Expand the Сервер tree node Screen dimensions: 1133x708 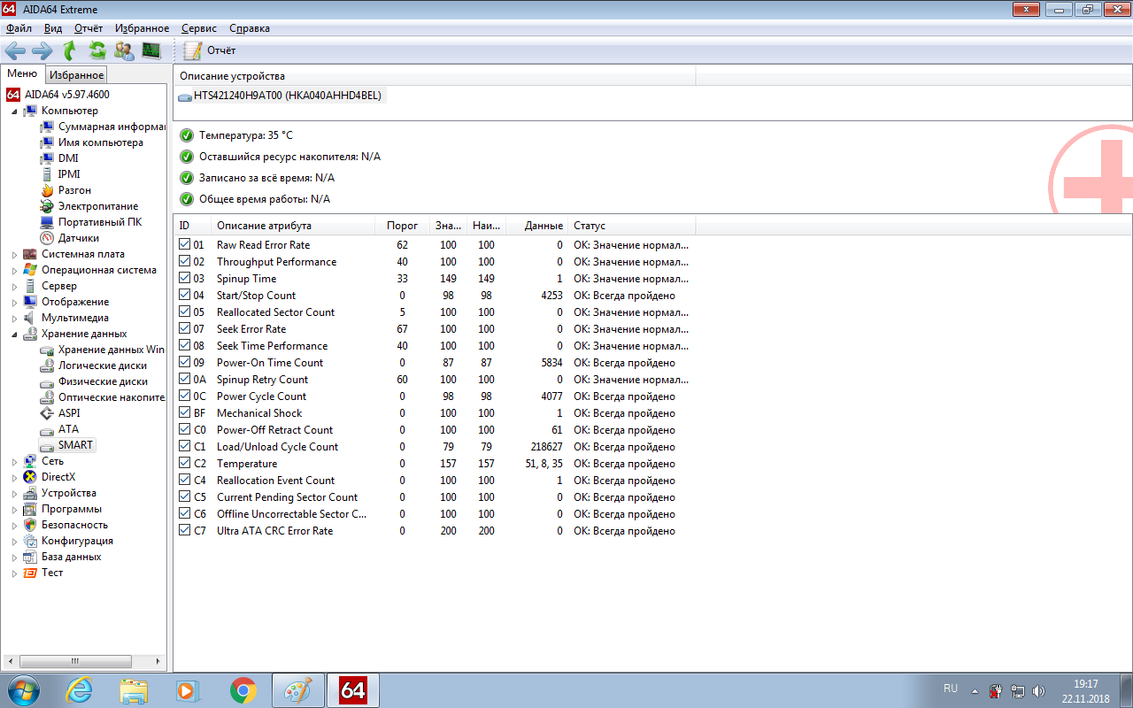tap(14, 287)
